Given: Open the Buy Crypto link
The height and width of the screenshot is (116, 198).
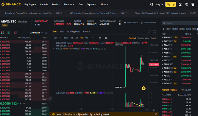Looking at the screenshot, I should click(x=30, y=4).
